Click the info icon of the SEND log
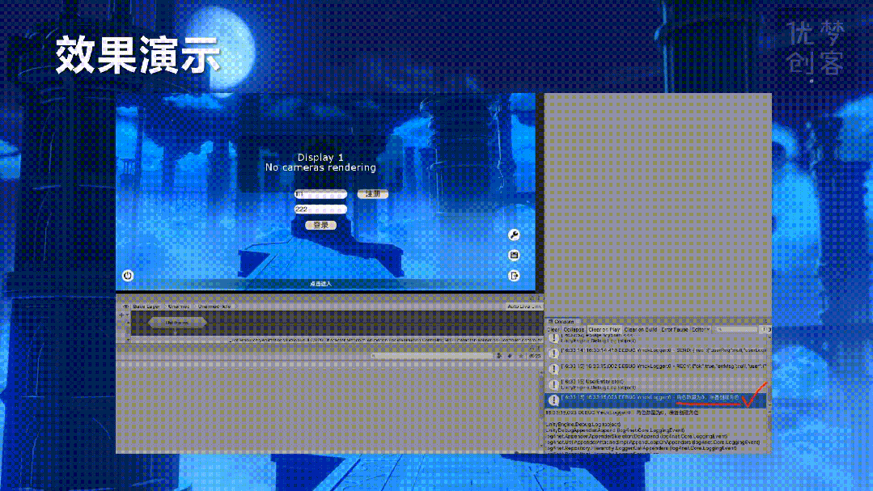This screenshot has height=491, width=873. (x=553, y=353)
